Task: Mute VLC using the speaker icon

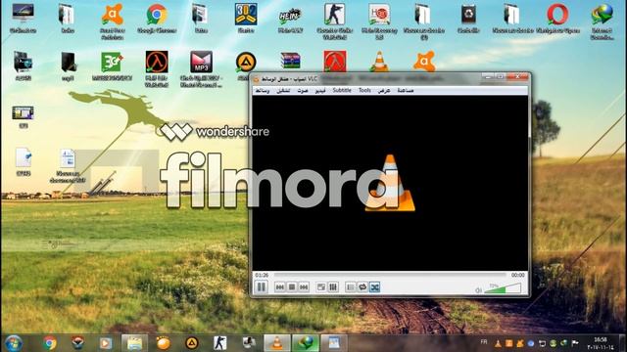Action: [x=478, y=290]
